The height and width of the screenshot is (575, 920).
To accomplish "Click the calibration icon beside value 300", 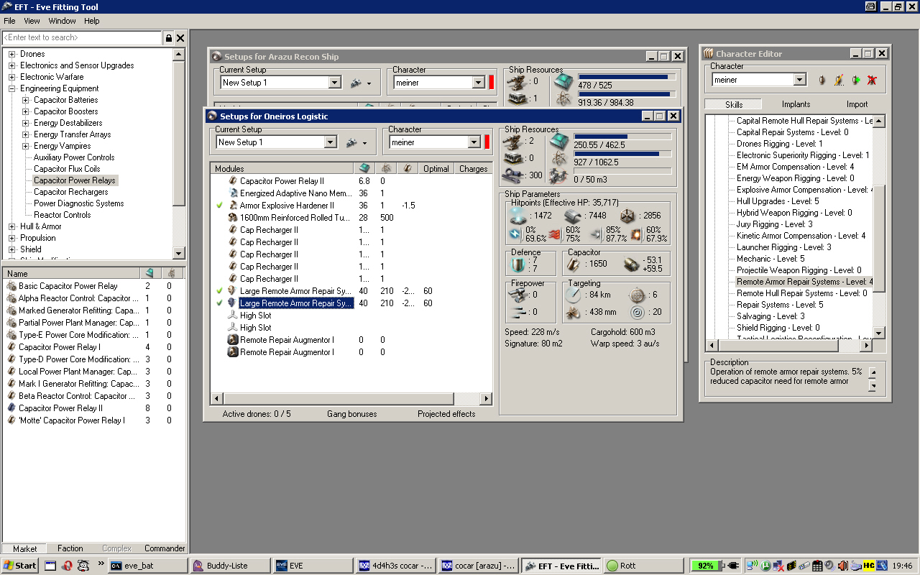I will [x=514, y=175].
